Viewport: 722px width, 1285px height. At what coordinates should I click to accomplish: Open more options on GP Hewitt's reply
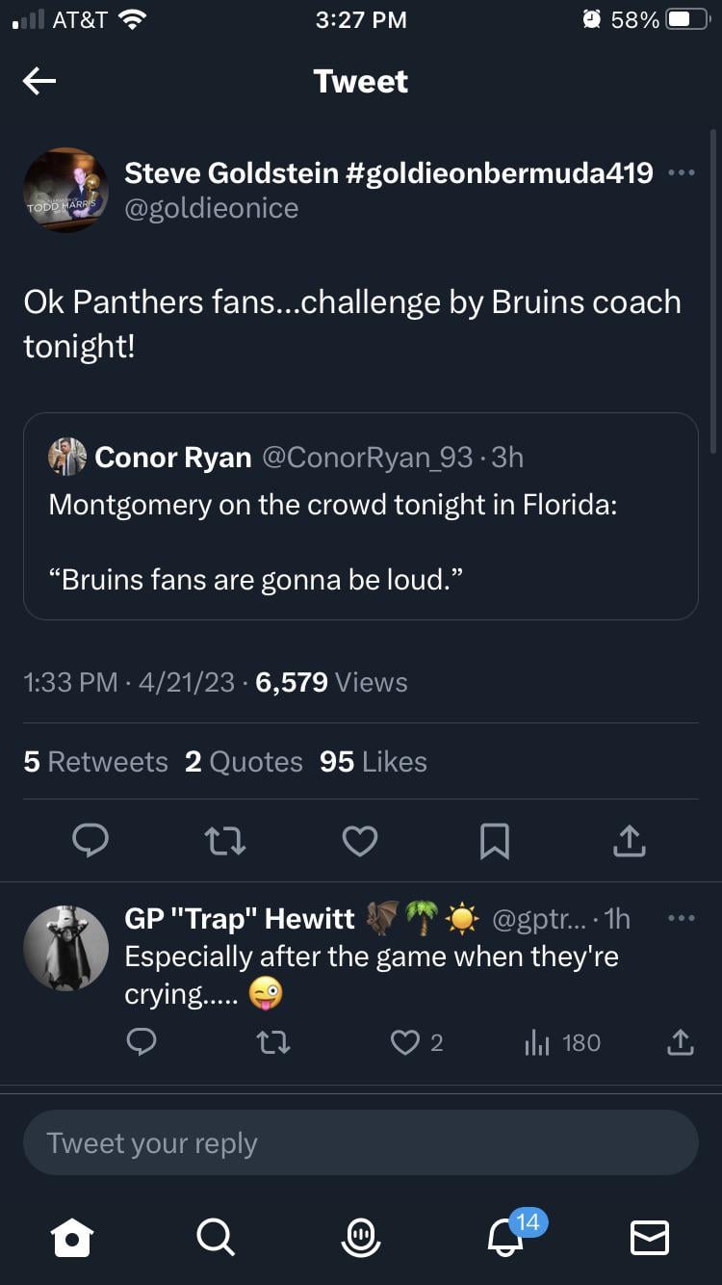click(681, 918)
